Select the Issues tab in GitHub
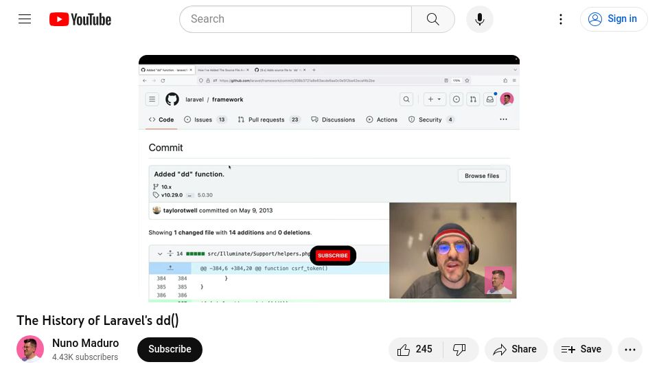Viewport: 659px width, 371px height. pos(205,120)
